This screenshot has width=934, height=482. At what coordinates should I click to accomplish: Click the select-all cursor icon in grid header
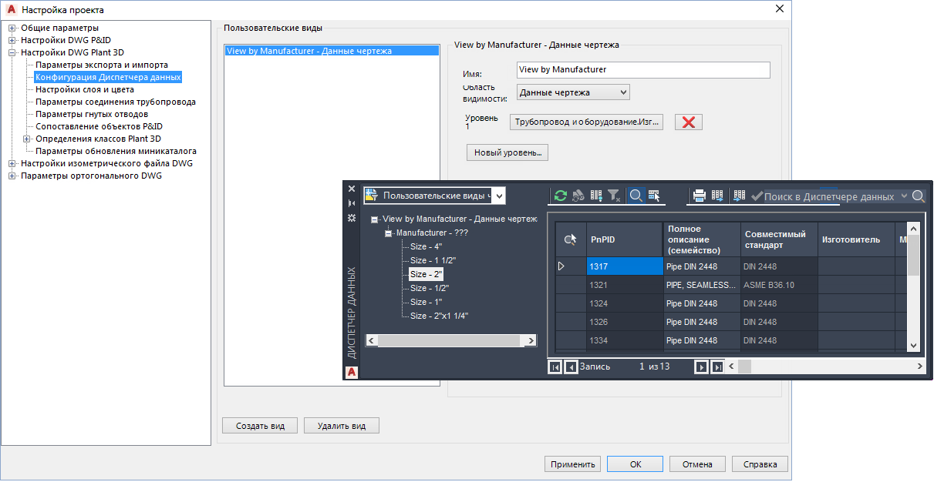pos(571,239)
